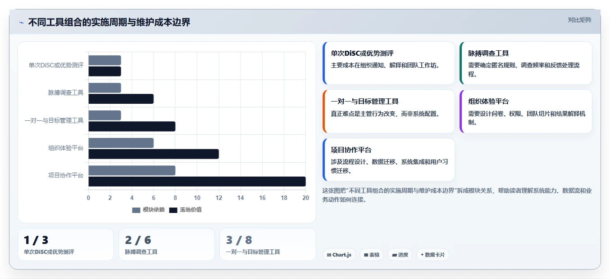
Task: Click the 对比矩阵 label in the header
Action: point(579,20)
